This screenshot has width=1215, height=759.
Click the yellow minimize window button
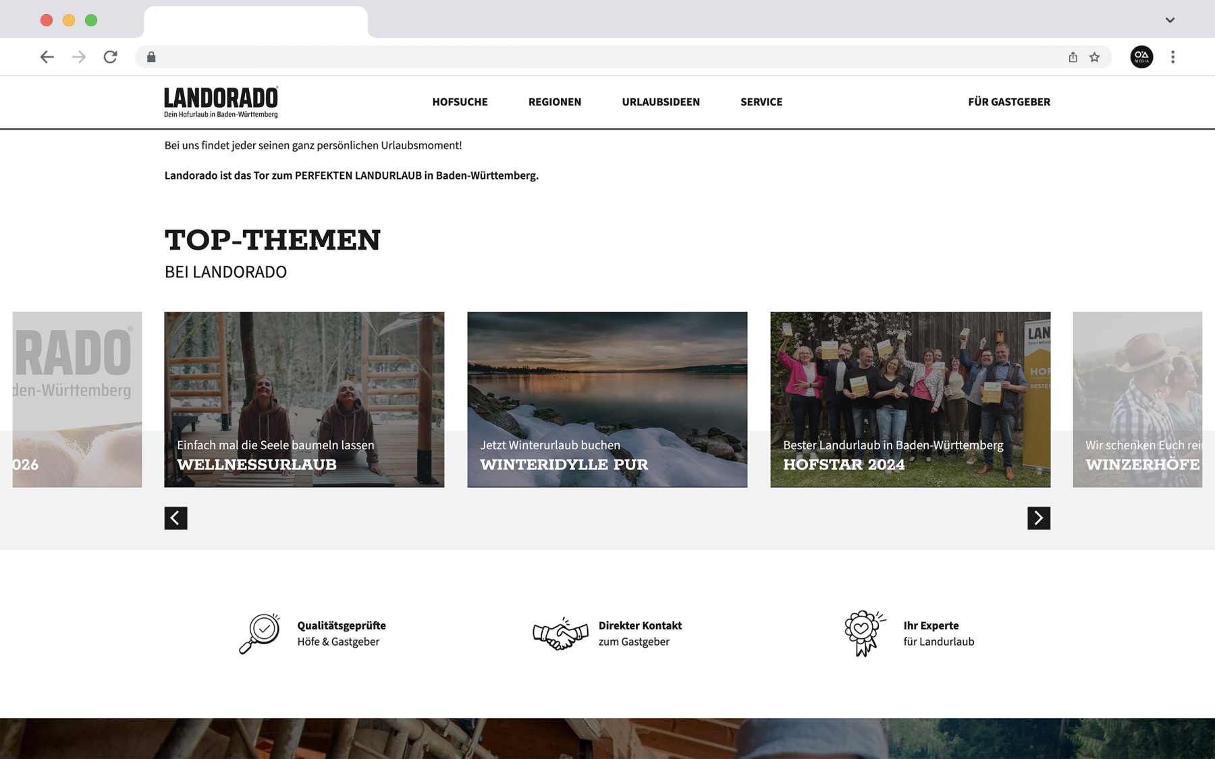pos(69,20)
